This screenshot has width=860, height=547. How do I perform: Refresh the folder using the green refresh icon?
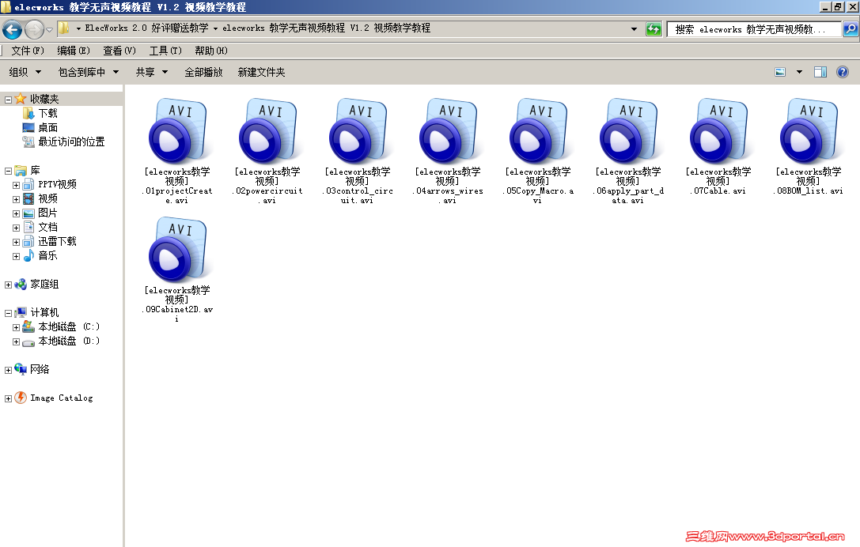click(x=654, y=29)
